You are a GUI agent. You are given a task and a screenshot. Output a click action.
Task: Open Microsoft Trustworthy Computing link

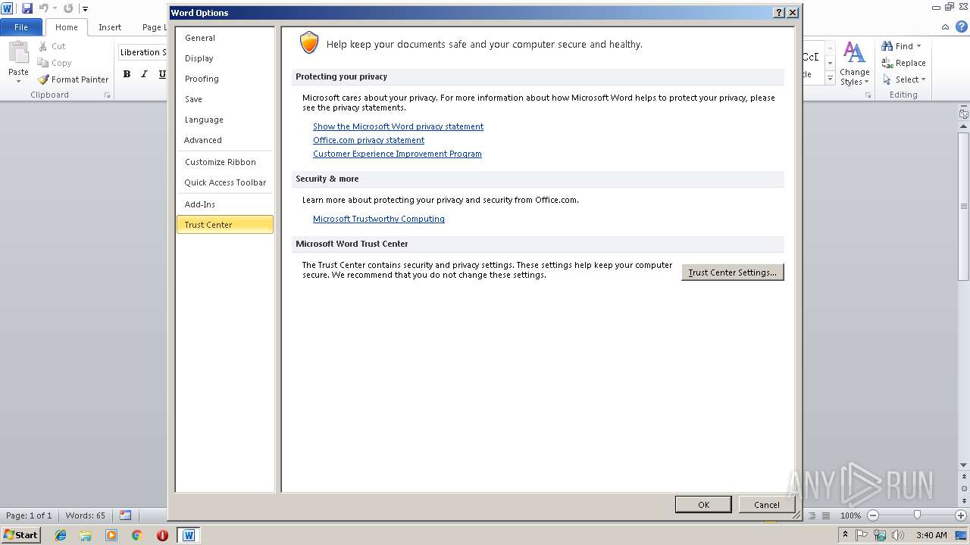pyautogui.click(x=379, y=219)
